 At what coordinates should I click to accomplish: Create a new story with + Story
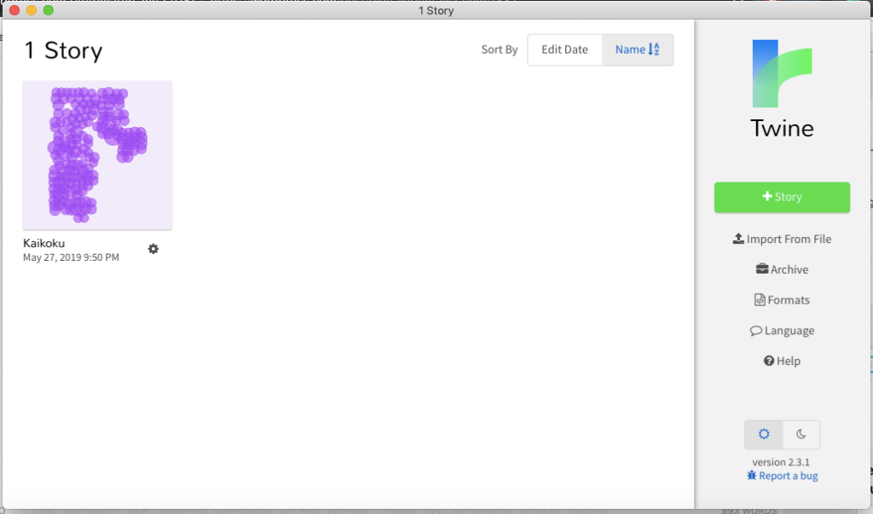pos(782,197)
